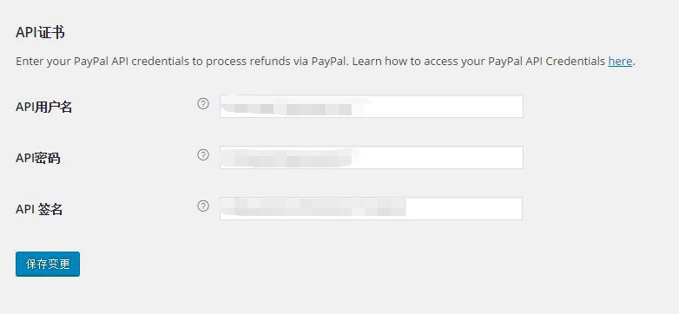The width and height of the screenshot is (679, 314).
Task: Show the tooltip icon for API密码
Action: pyautogui.click(x=203, y=155)
